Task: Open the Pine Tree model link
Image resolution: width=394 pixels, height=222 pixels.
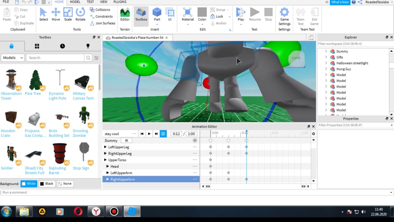Action: pos(33,94)
